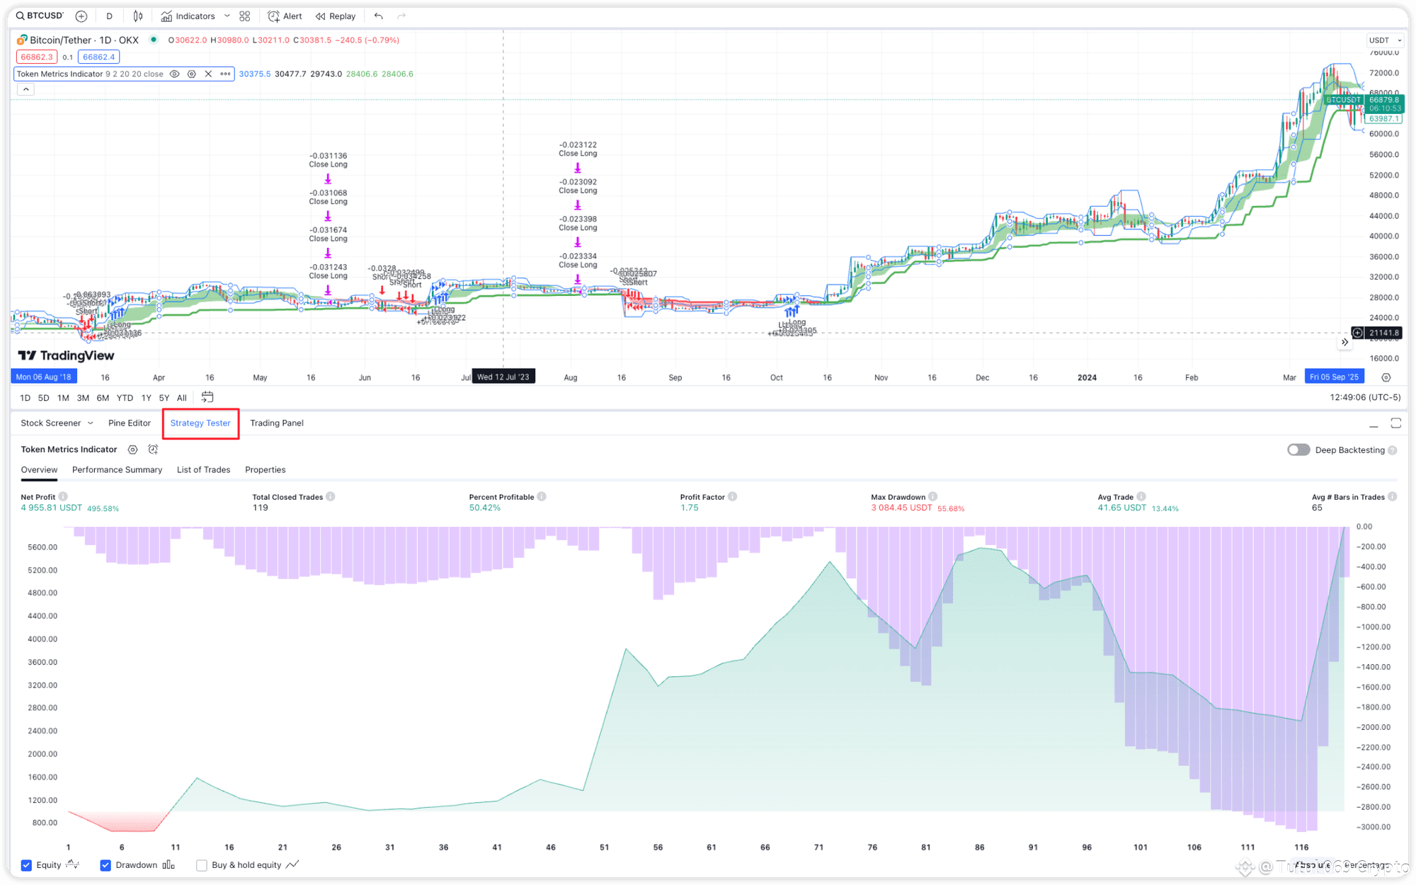Click the strategy alert clock icon

pos(153,450)
